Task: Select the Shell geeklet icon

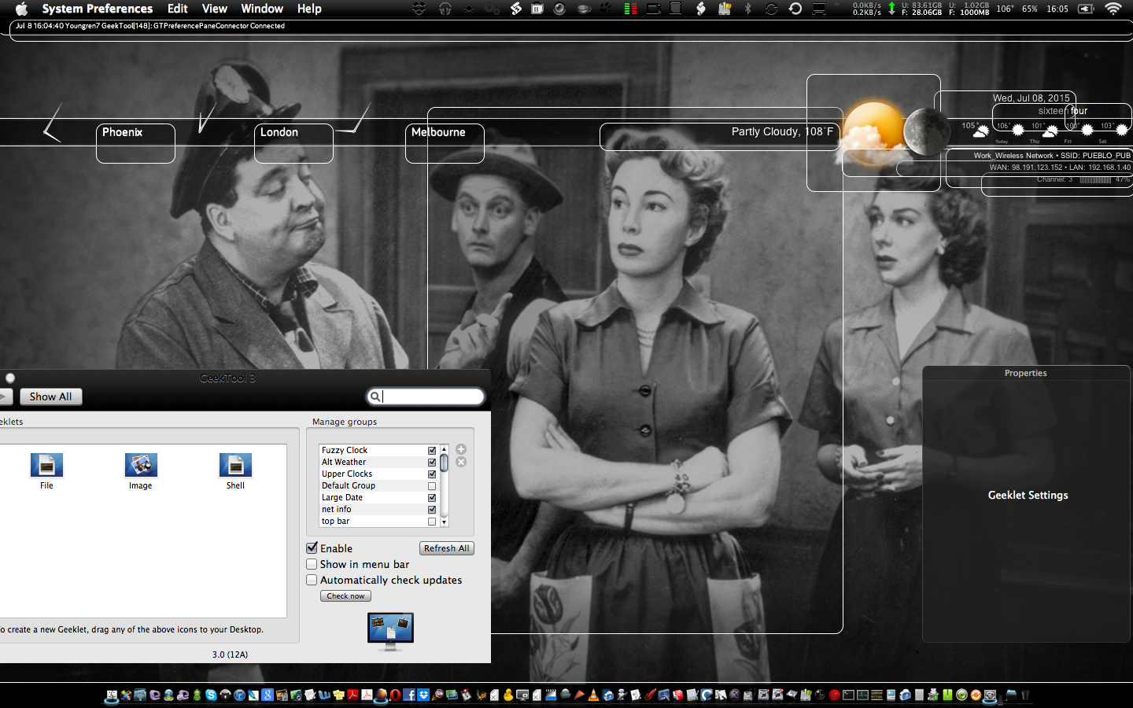Action: 235,465
